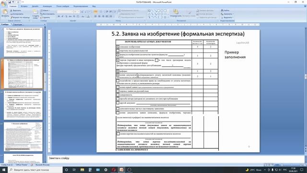The width and height of the screenshot is (307, 173).
Task: Open the Layout (Макет) dropdown
Action: [45, 11]
